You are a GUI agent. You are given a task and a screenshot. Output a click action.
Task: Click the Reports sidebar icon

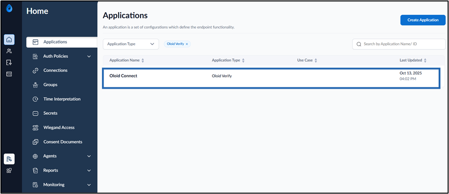(x=35, y=171)
